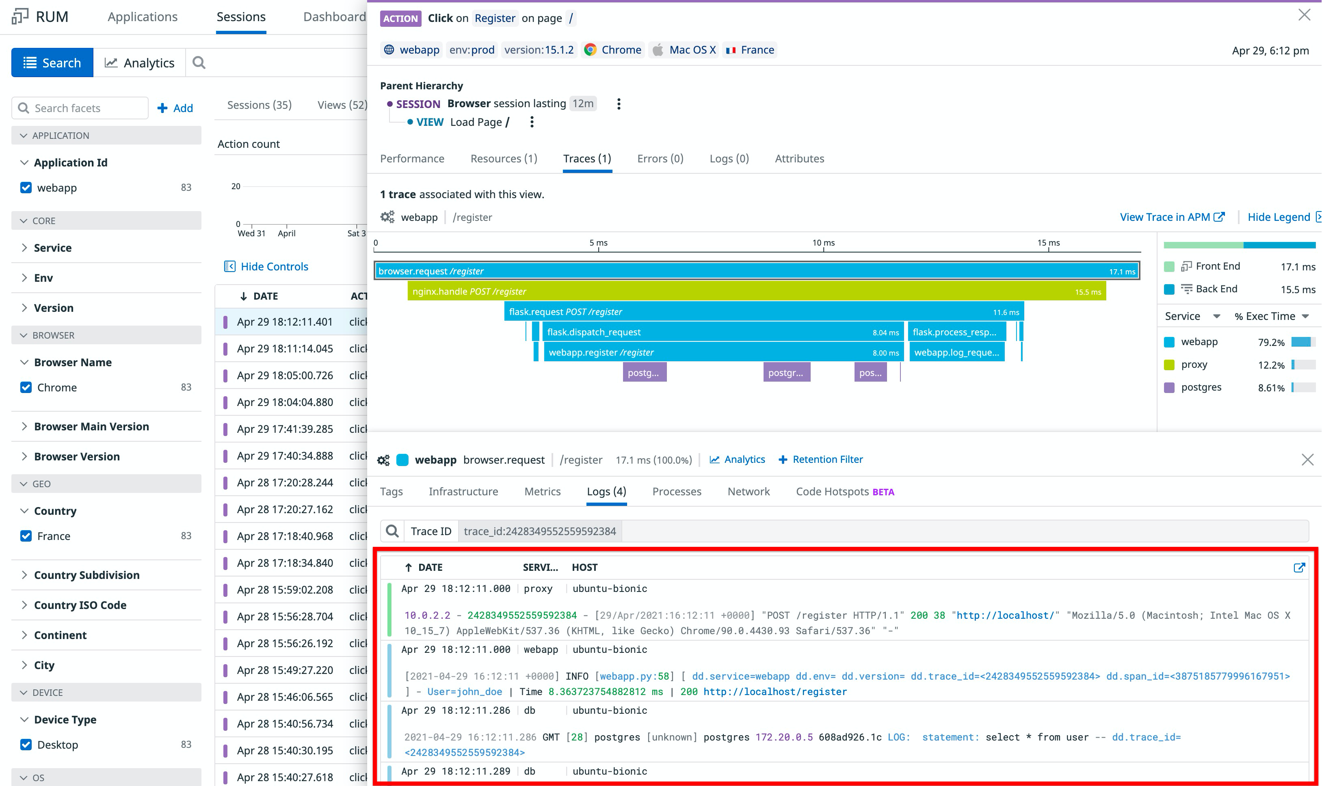Open the Code Hotspots tab
This screenshot has height=786, width=1322.
click(x=845, y=492)
